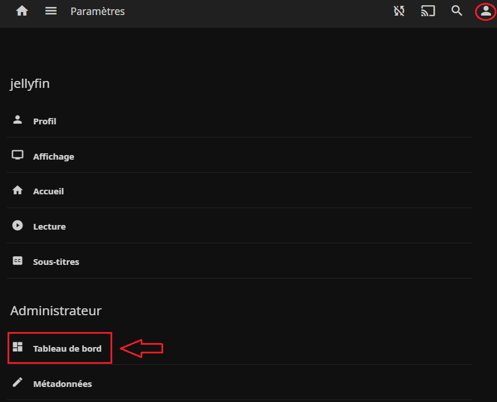The image size is (497, 402).
Task: Click the play circle icon beside Lecture
Action: [x=17, y=226]
